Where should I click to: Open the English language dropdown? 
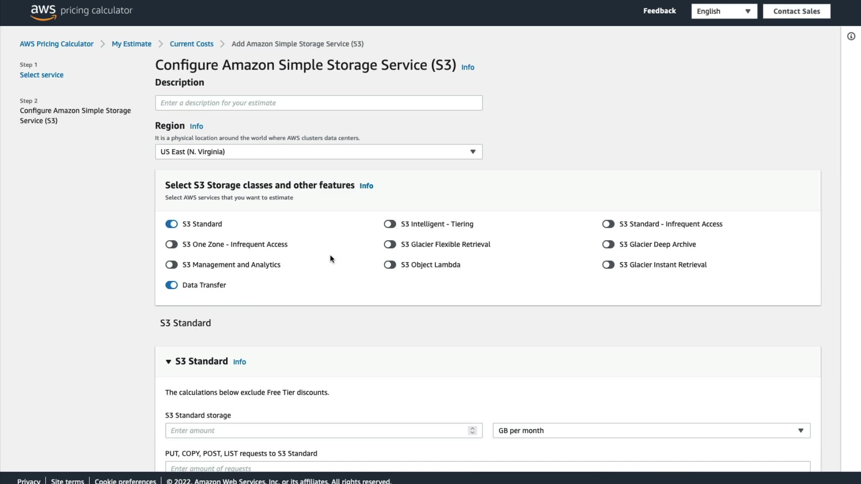point(723,11)
